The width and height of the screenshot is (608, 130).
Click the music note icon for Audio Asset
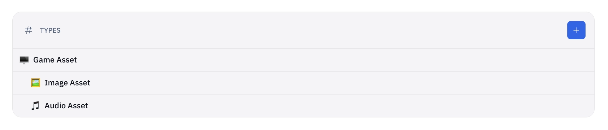click(35, 106)
